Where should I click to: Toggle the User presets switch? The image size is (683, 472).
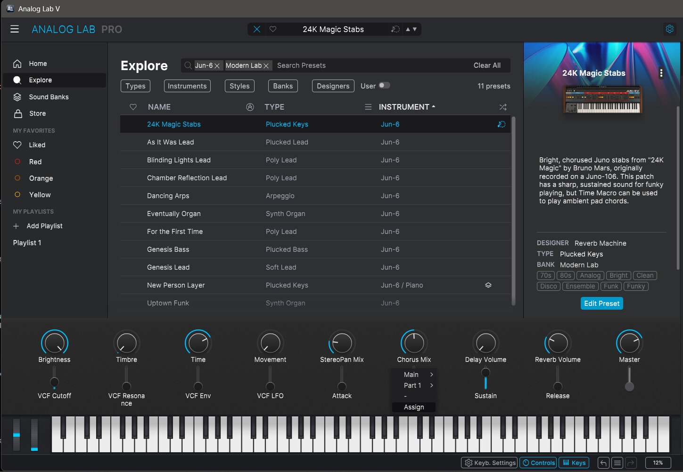coord(384,86)
